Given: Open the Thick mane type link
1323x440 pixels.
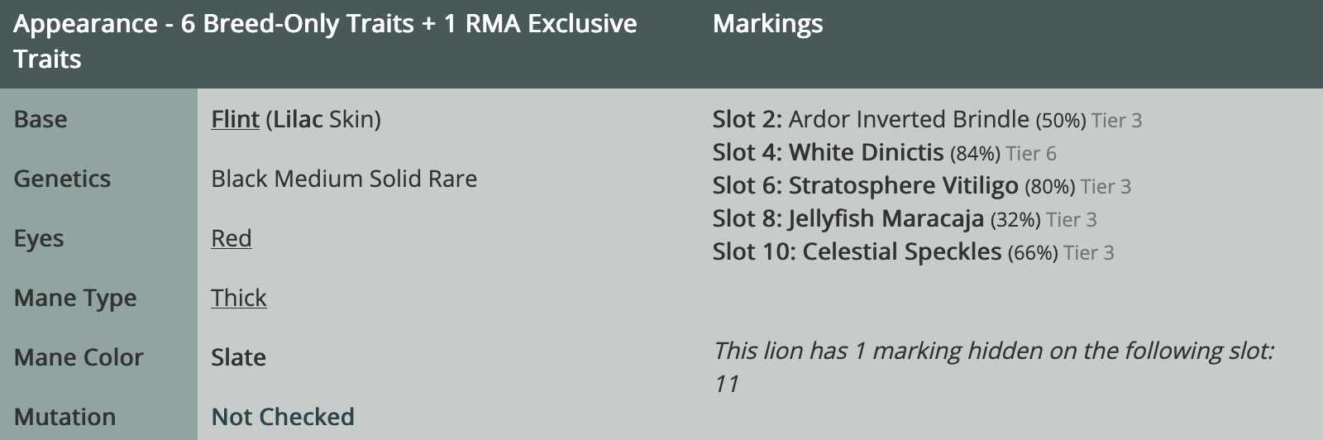Looking at the screenshot, I should click(x=238, y=298).
